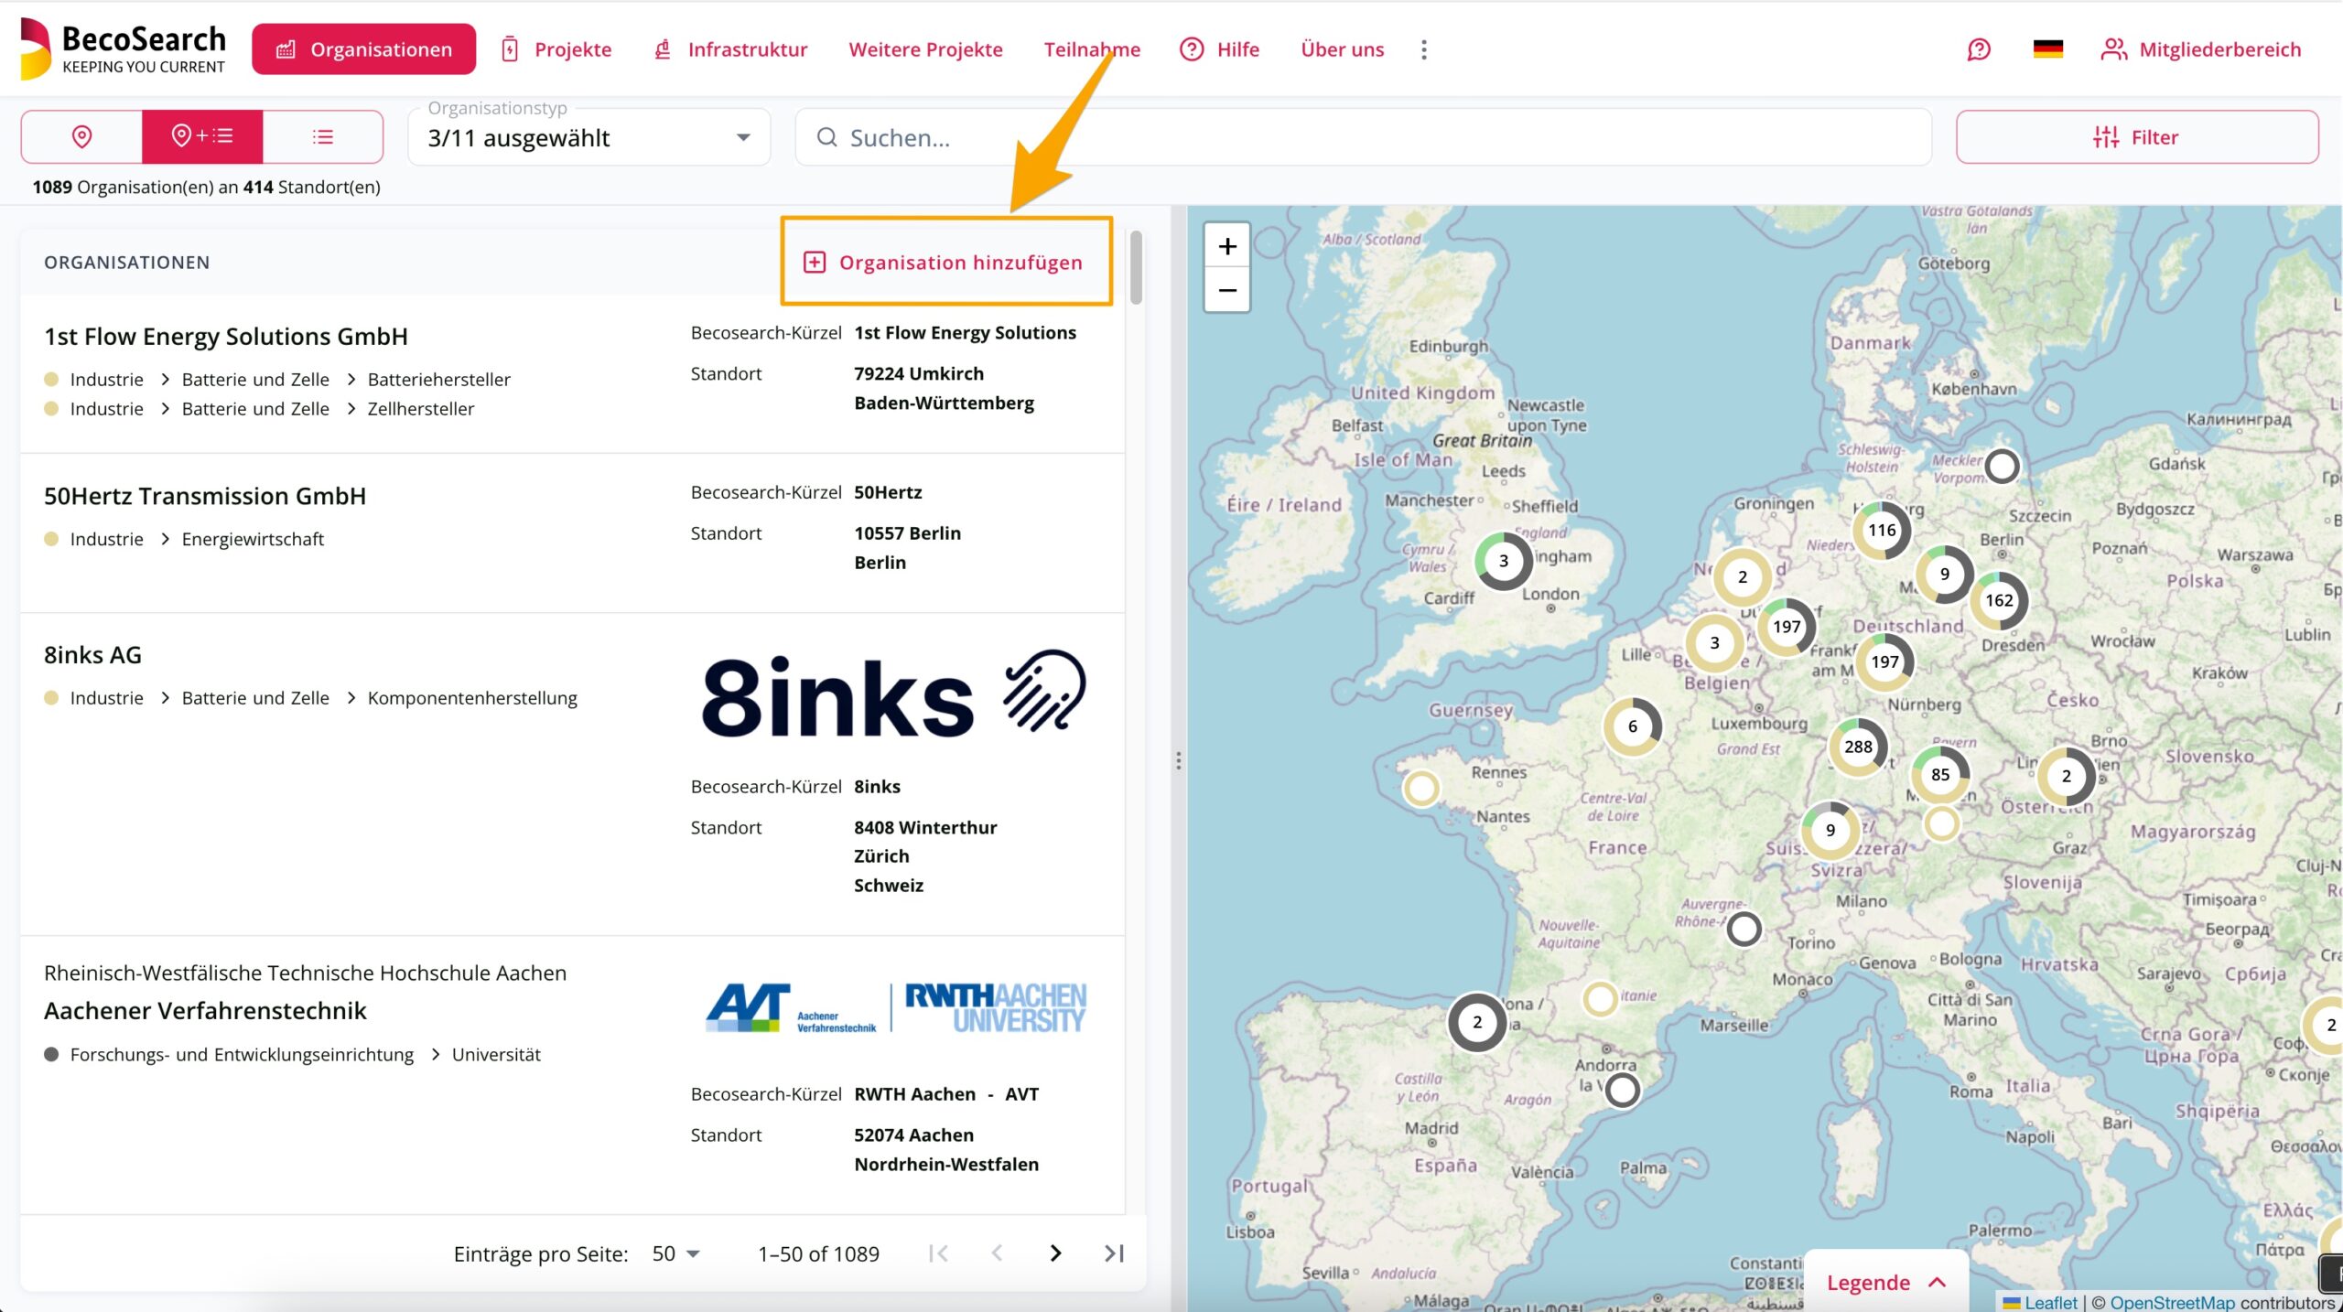2343x1312 pixels.
Task: Click the 8inks logo image
Action: click(893, 695)
